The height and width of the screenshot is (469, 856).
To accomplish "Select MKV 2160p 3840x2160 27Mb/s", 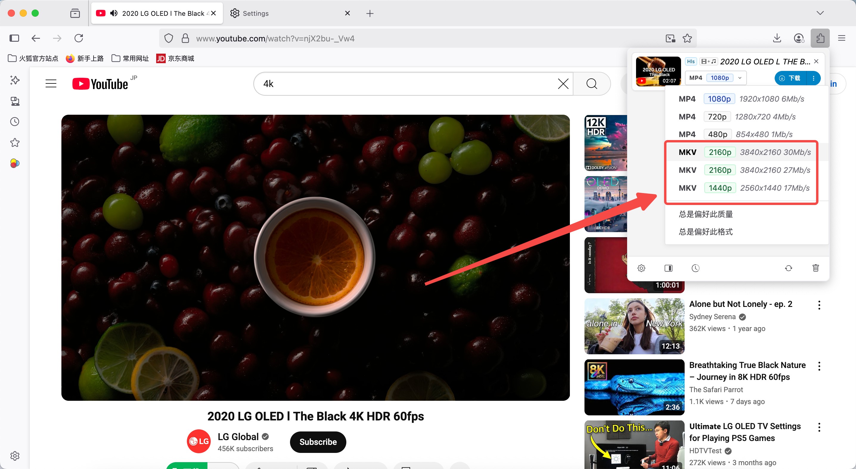I will (746, 170).
